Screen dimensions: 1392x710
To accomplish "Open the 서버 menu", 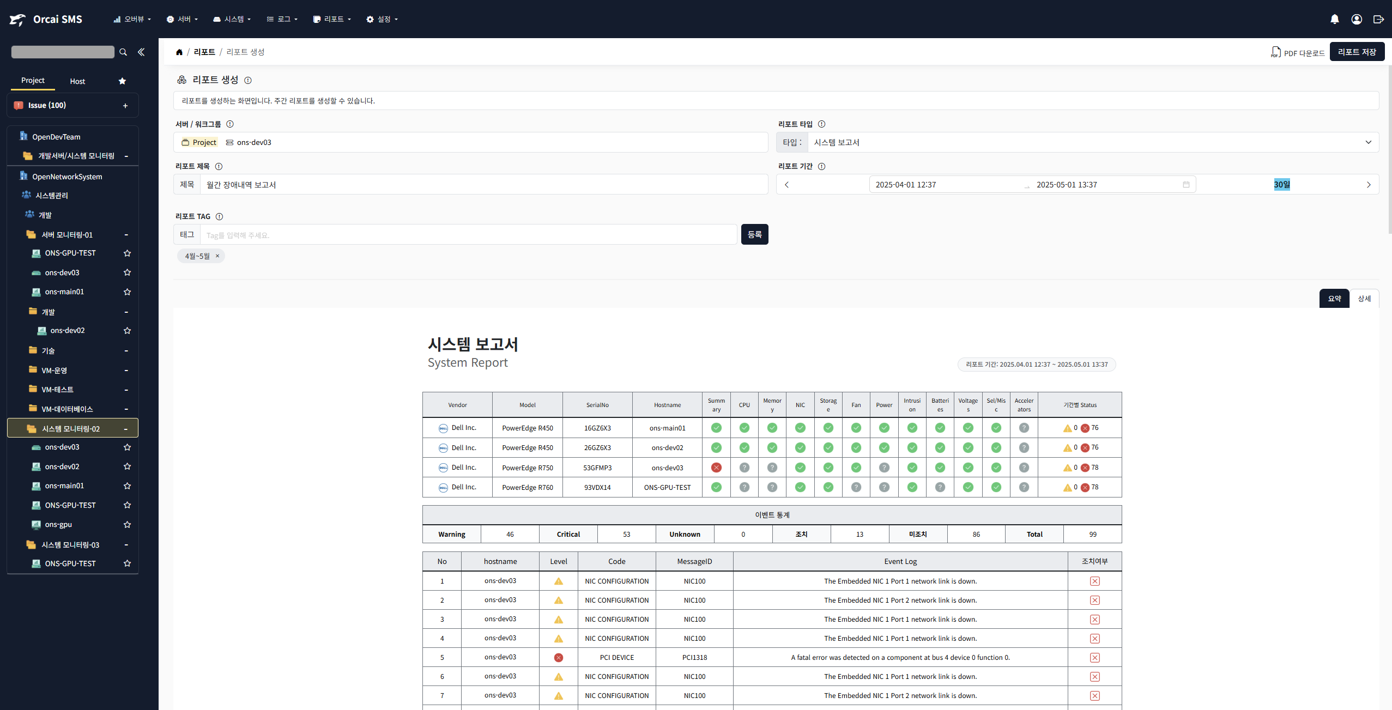I will 182,19.
